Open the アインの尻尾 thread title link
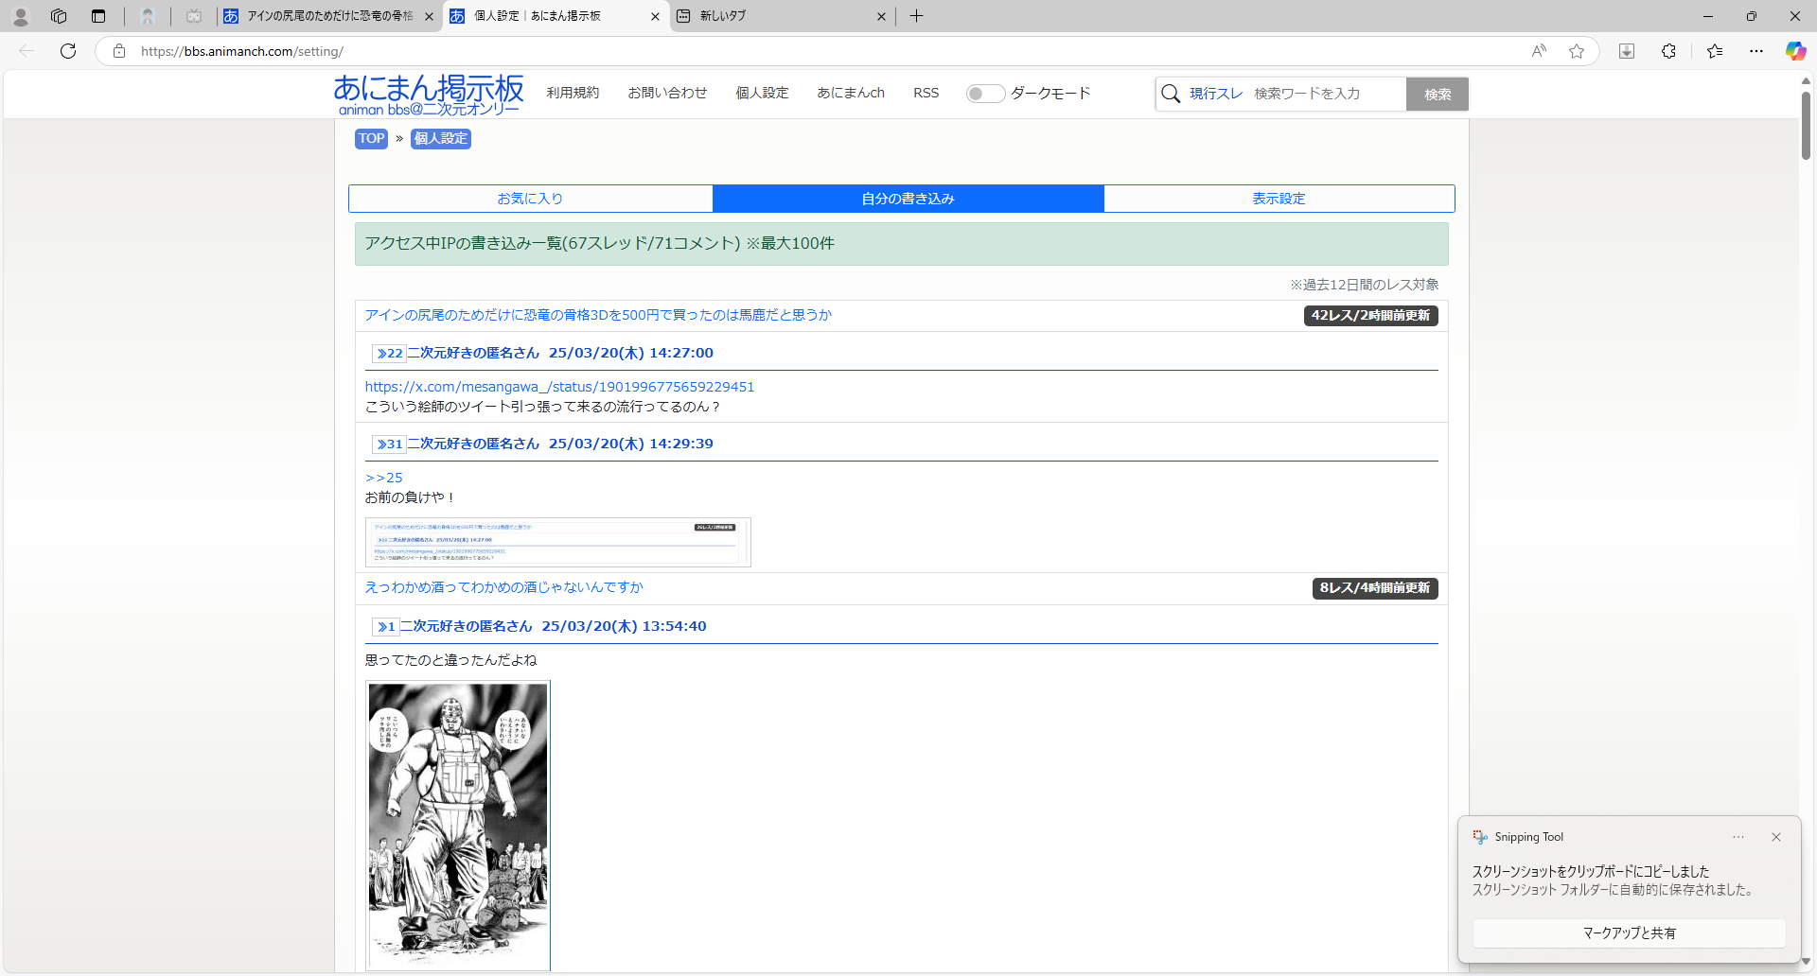This screenshot has width=1817, height=976. (x=598, y=315)
